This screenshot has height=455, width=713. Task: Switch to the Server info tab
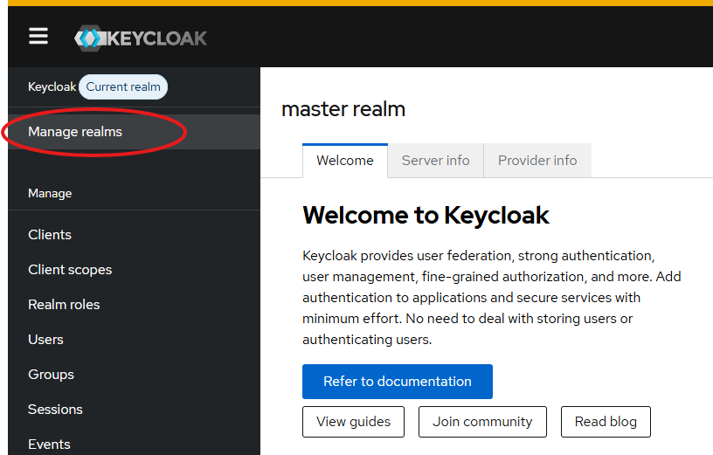pos(436,161)
